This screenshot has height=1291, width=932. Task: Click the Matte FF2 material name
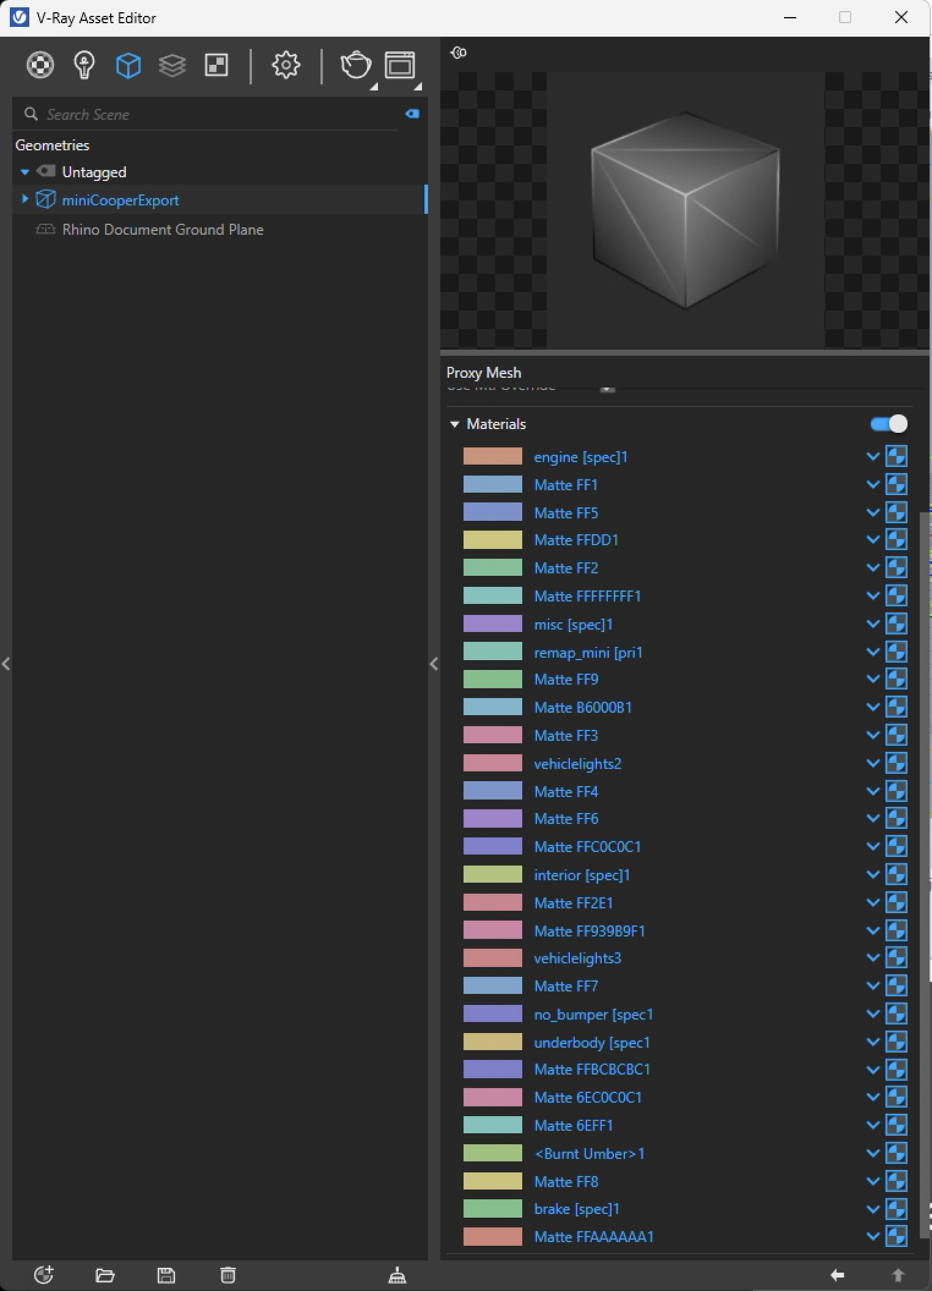566,568
